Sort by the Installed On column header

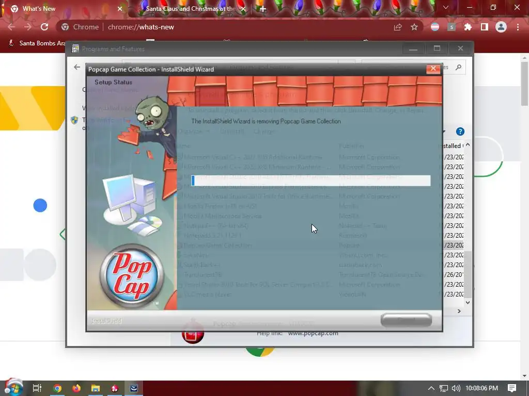[453, 146]
